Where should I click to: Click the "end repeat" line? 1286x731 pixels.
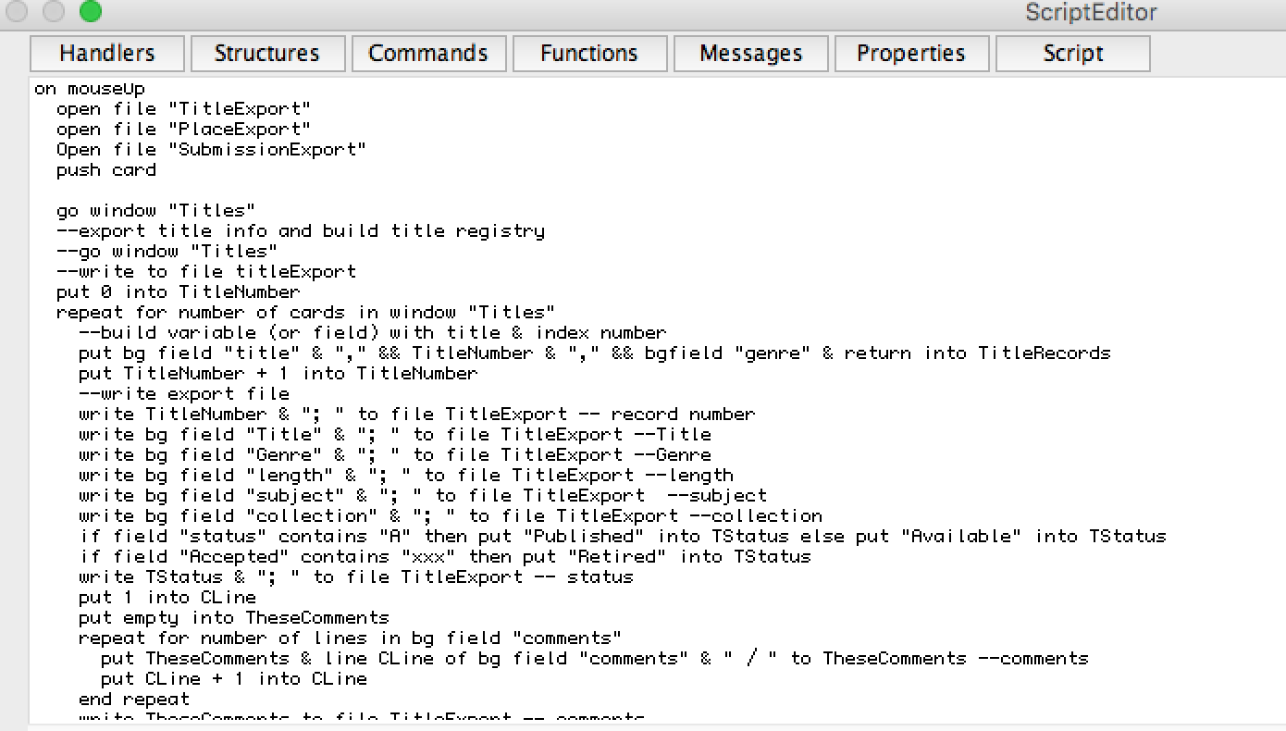point(134,700)
